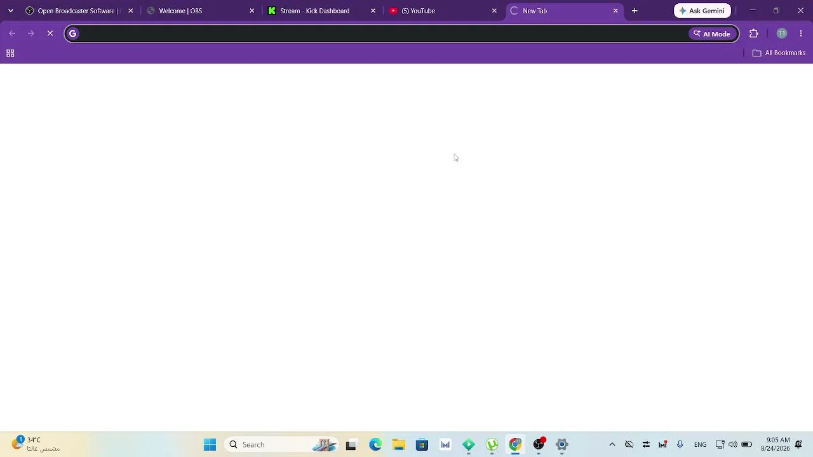Expand hidden system tray icons

point(612,444)
